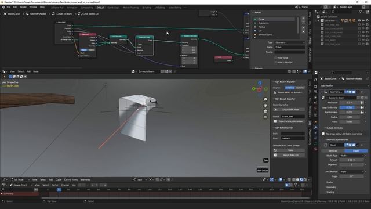Click the warning icon beside Please select an Armature
Image resolution: width=371 pixels, height=209 pixels.
pyautogui.click(x=275, y=93)
